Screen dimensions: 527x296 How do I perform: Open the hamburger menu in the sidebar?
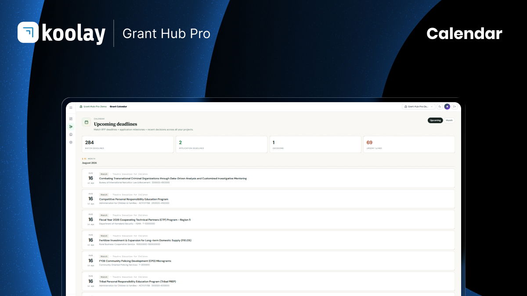[71, 107]
